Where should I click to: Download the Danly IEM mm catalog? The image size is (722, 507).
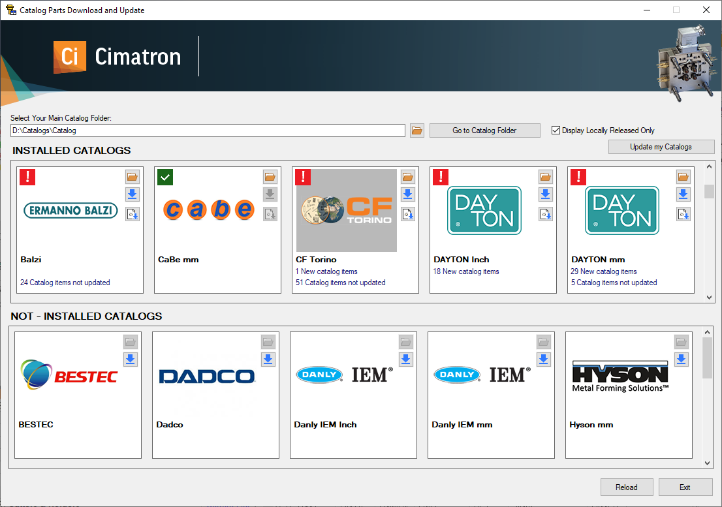pyautogui.click(x=544, y=360)
